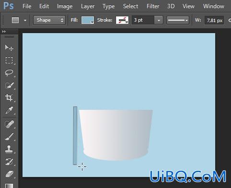Screen dimensions: 231x188
Task: Select the Lasso tool
Action: coord(9,73)
